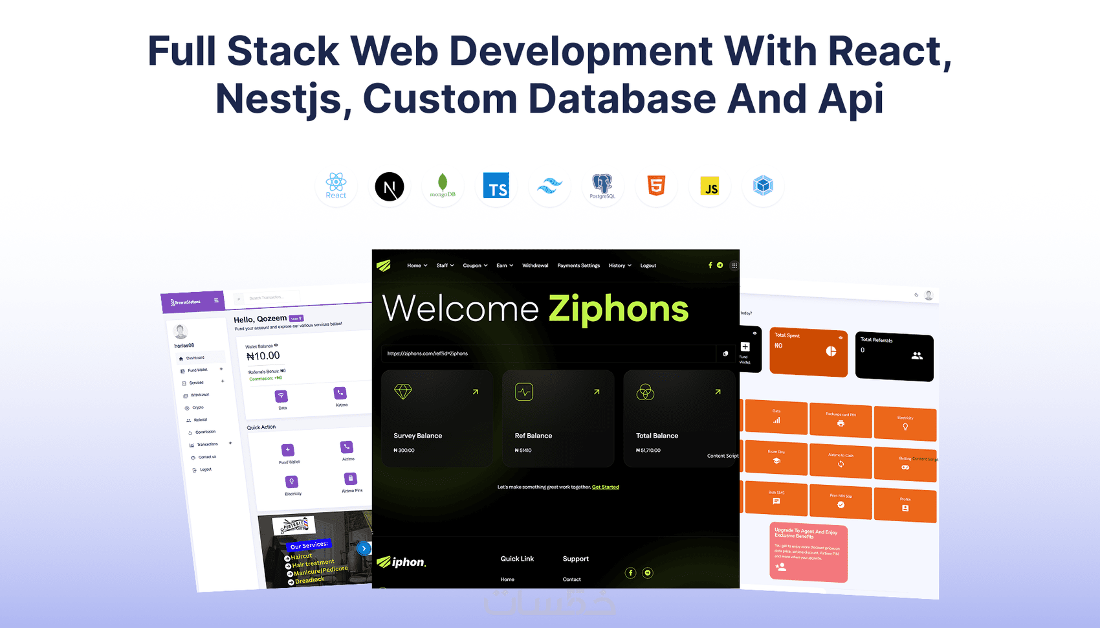Click the TypeScript TS logo badge
This screenshot has width=1100, height=628.
coord(496,186)
